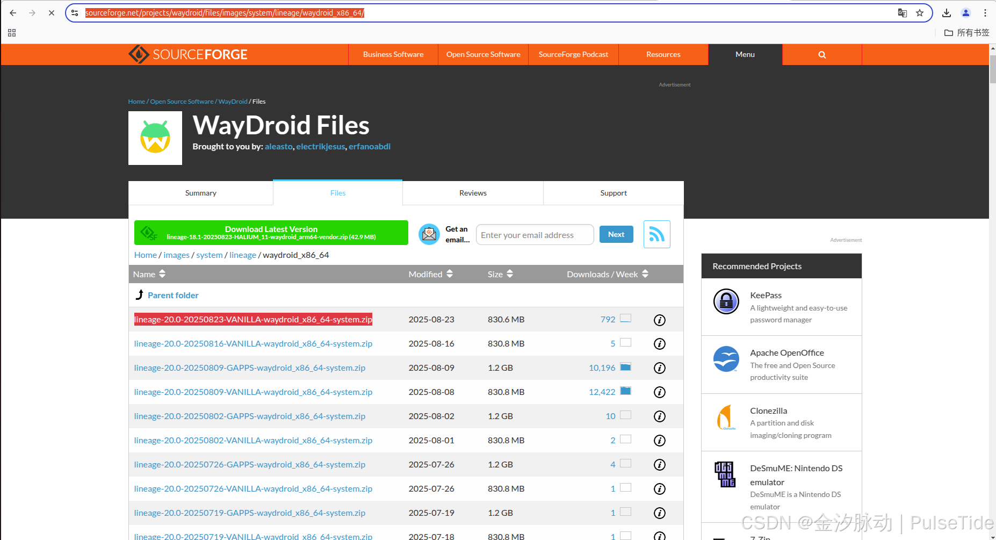
Task: Click the lineage breadcrumb link
Action: 243,255
